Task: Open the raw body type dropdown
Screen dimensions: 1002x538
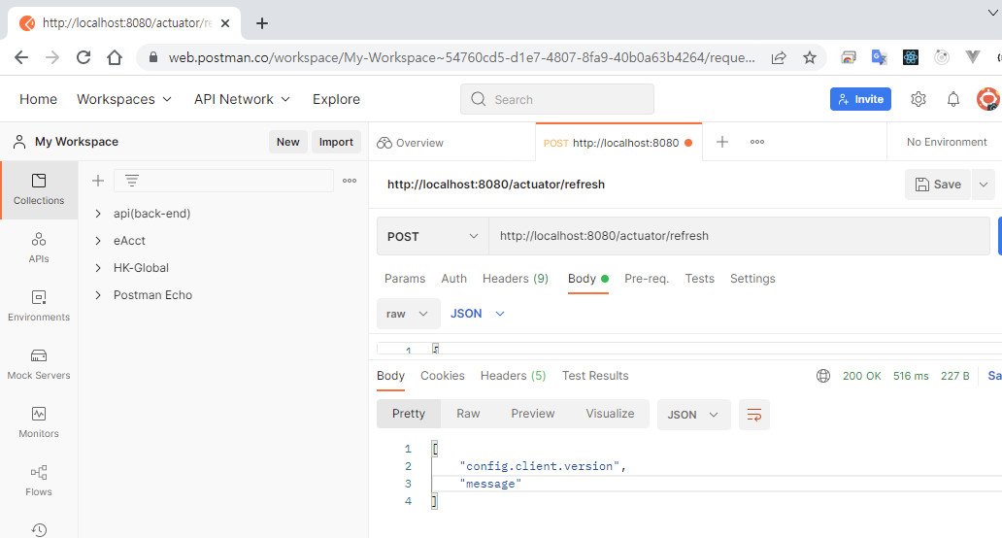Action: [x=409, y=314]
